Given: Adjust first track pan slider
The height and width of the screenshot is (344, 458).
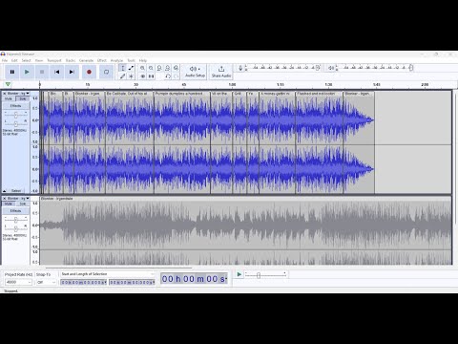Looking at the screenshot, I should point(15,123).
